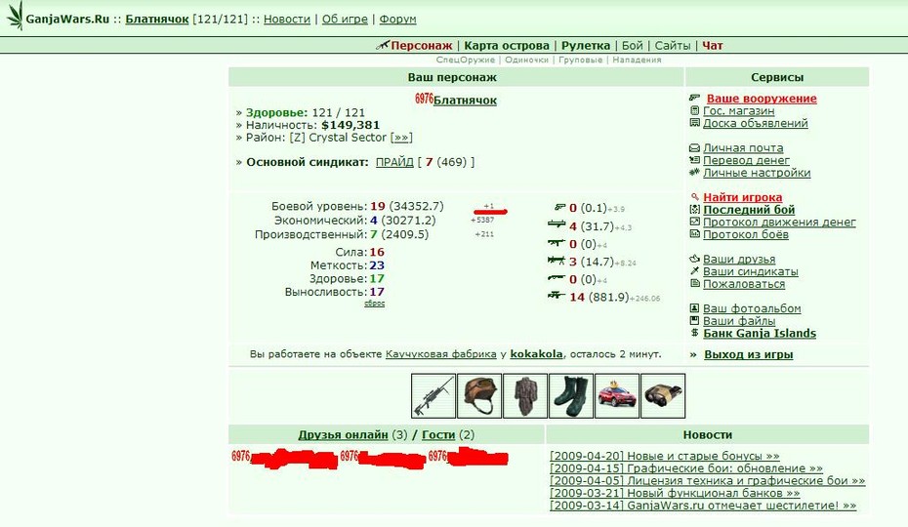Click the icon beside Протокол боёв
This screenshot has width=908, height=527.
pyautogui.click(x=695, y=234)
